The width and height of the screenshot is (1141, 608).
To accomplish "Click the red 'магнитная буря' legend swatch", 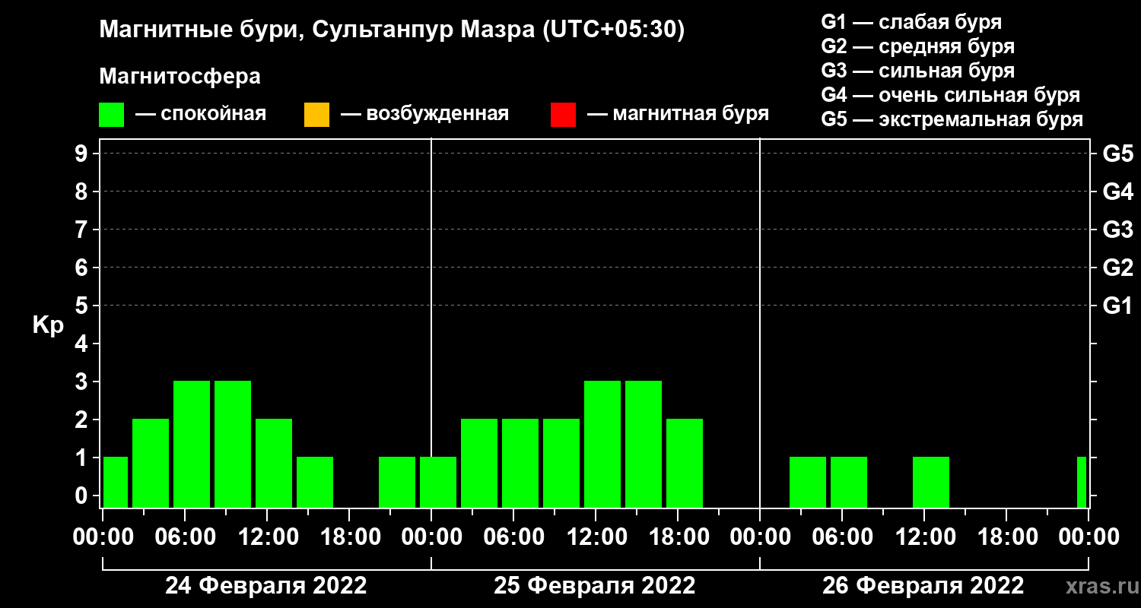I will 563,115.
